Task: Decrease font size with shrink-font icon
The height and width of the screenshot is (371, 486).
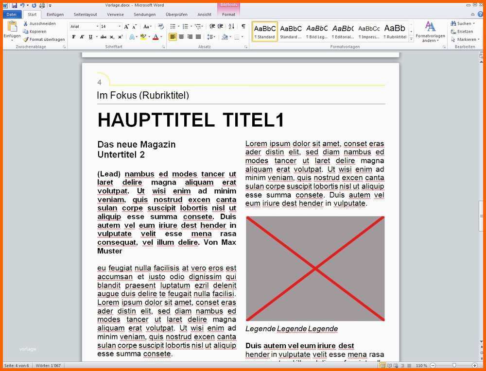Action: coord(134,27)
